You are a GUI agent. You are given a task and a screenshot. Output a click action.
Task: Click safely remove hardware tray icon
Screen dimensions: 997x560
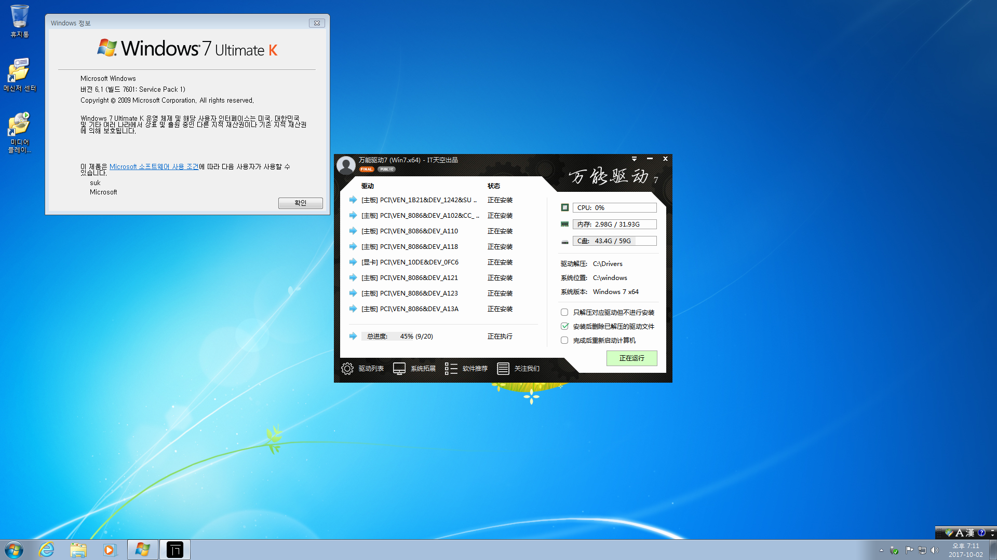coord(894,550)
